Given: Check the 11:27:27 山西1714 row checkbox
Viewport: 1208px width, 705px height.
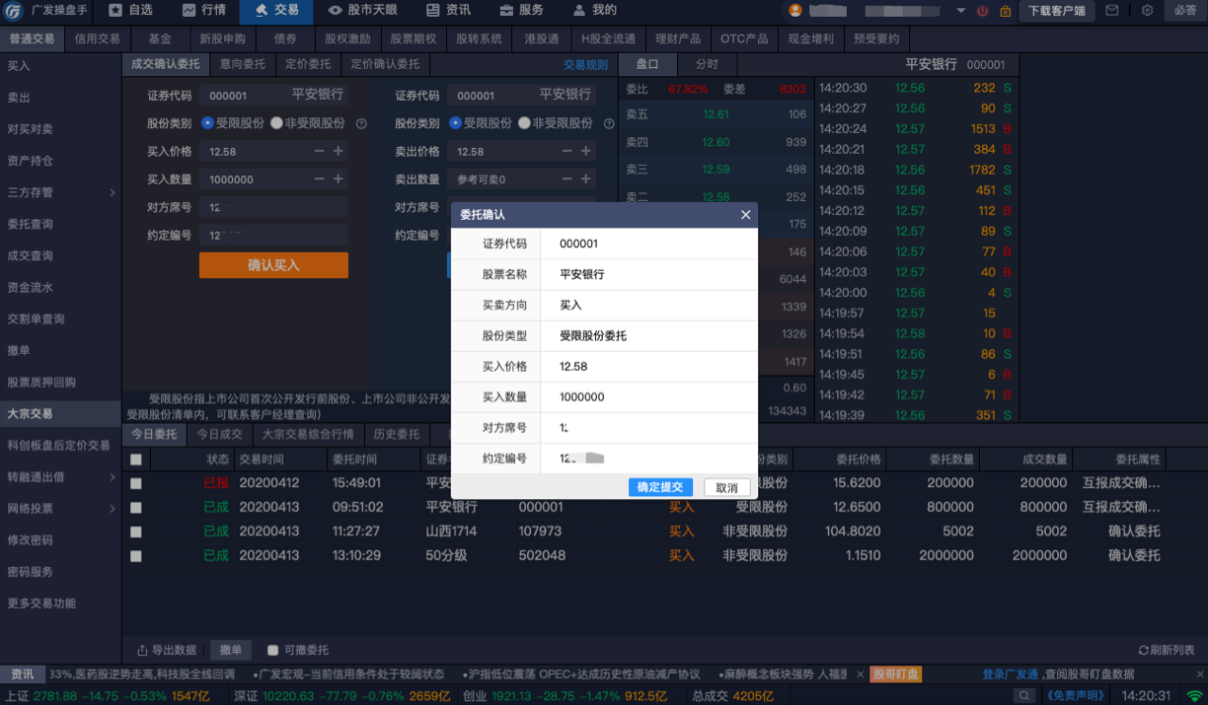Looking at the screenshot, I should pos(135,531).
